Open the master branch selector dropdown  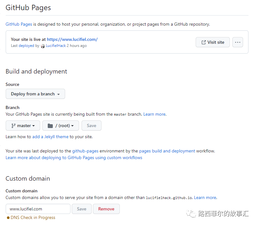[23, 125]
